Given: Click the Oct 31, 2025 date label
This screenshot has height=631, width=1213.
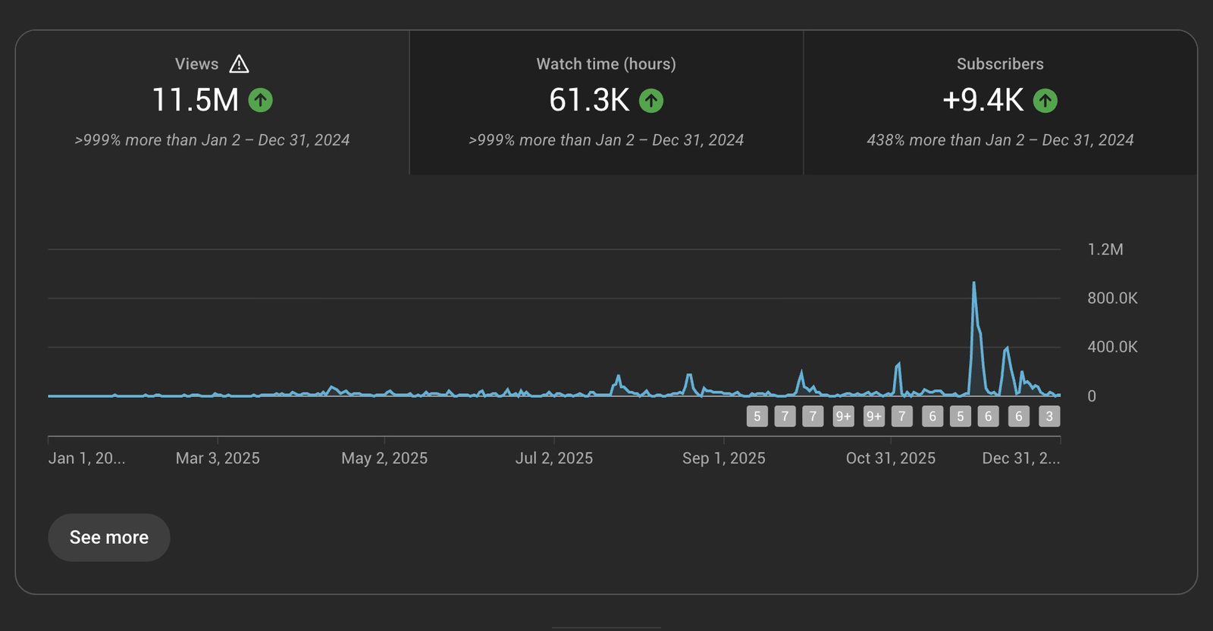Looking at the screenshot, I should coord(891,458).
